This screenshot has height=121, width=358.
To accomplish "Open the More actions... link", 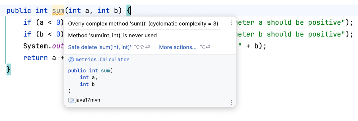I will coord(178,47).
